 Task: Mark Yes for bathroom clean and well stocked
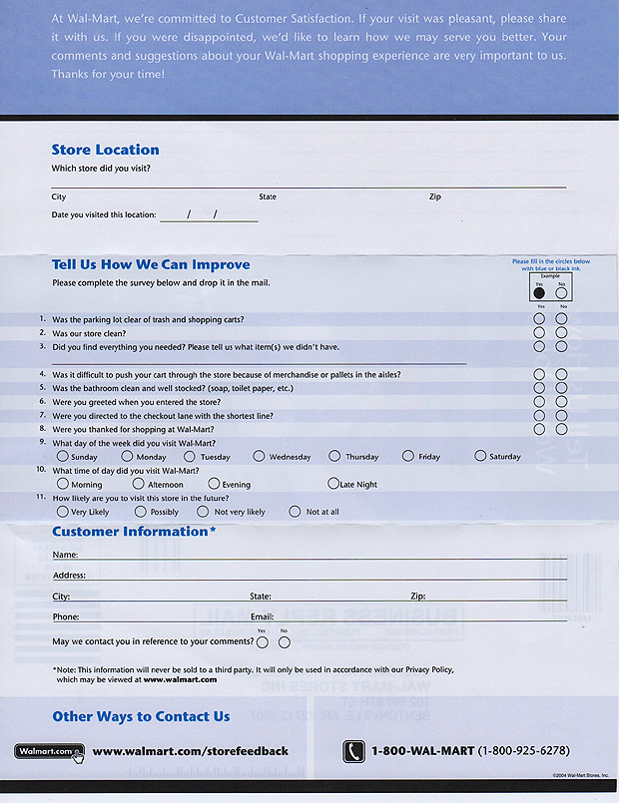(539, 388)
